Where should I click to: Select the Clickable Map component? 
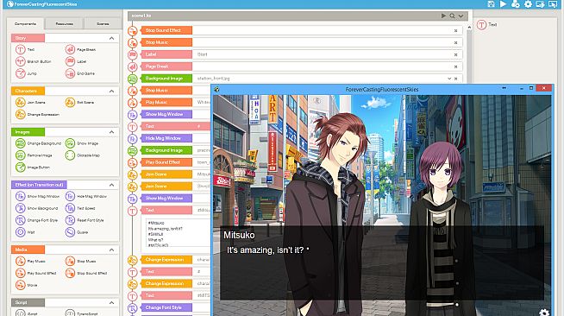pos(83,155)
